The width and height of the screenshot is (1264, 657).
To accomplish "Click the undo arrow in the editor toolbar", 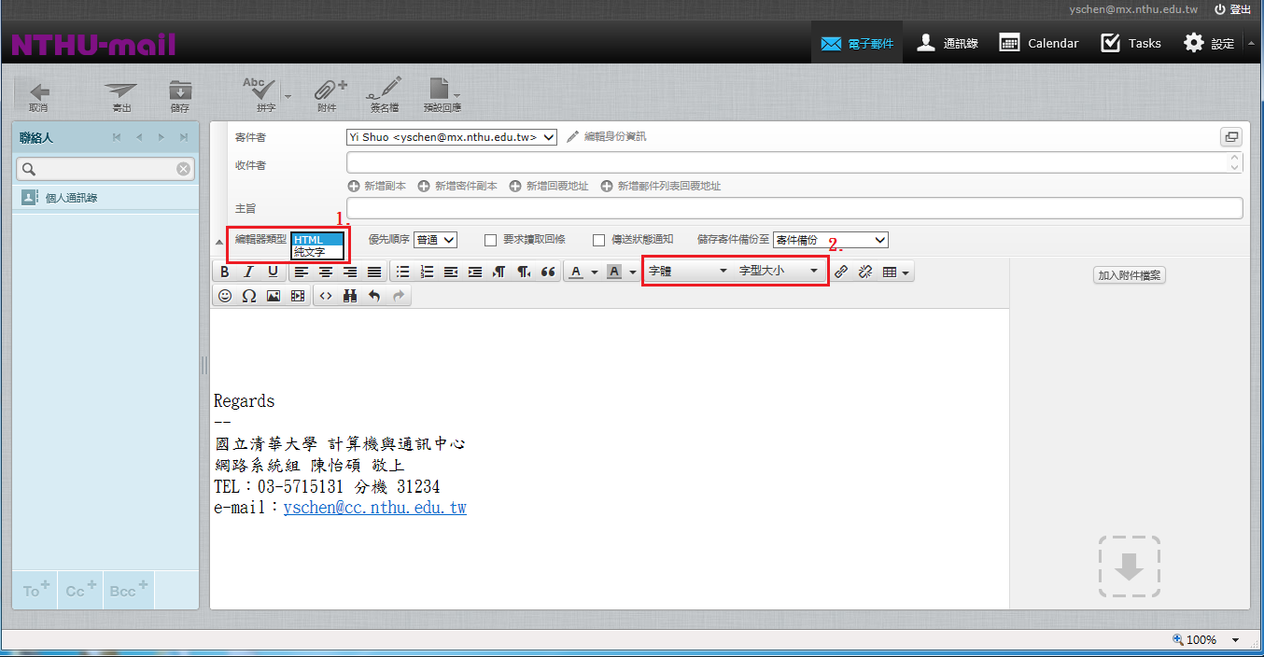I will [375, 296].
